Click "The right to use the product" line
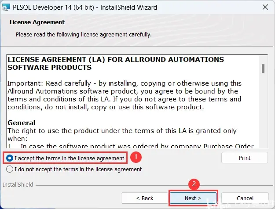The height and width of the screenshot is (209, 275). (122, 131)
